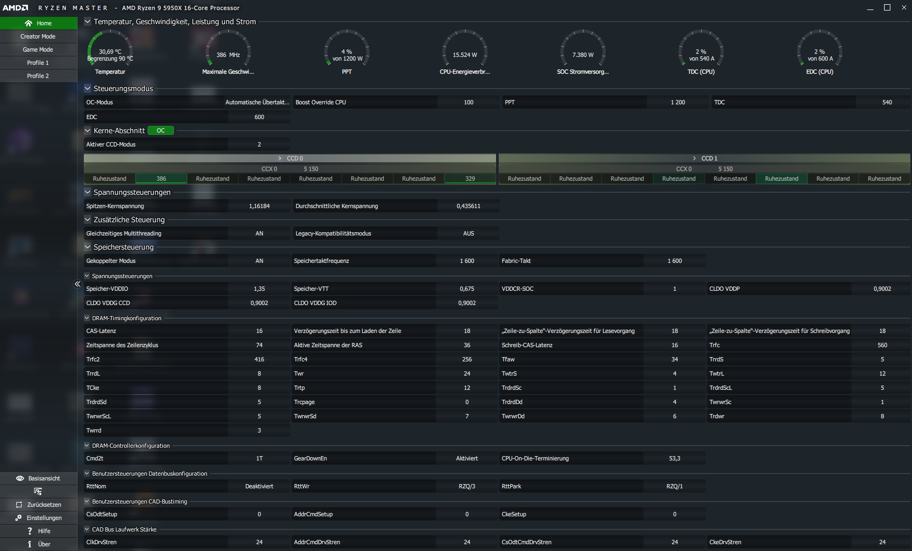This screenshot has height=551, width=912.
Task: Click the Boost Override CPU value 100
Action: coord(469,102)
